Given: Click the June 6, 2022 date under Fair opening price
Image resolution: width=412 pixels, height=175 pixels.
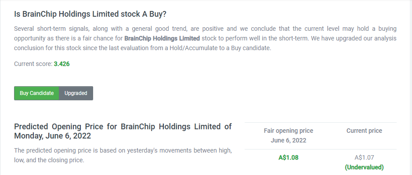Looking at the screenshot, I should [289, 141].
